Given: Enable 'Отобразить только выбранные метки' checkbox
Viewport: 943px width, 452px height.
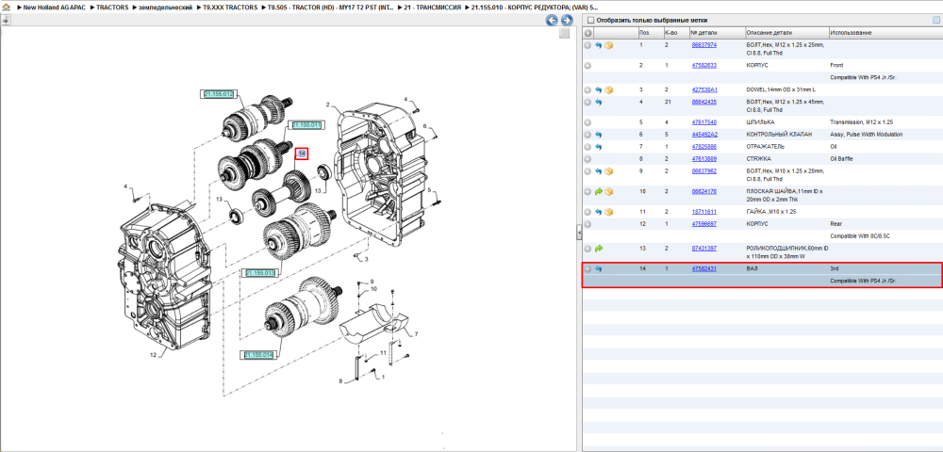Looking at the screenshot, I should pos(590,21).
